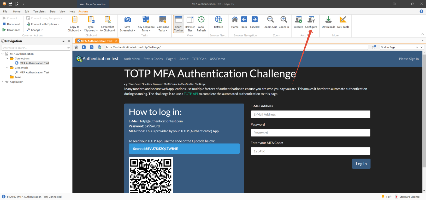Viewport: 426px width, 200px height.
Task: Collapse the MFA Authentication document node
Action: tap(3, 54)
